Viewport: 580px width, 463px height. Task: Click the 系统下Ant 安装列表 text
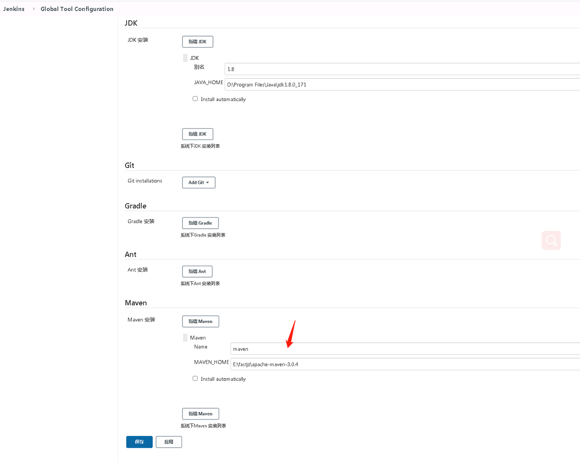pyautogui.click(x=200, y=283)
